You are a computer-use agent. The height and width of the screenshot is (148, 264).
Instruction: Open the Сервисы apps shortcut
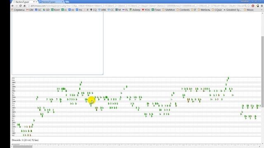coord(18,10)
